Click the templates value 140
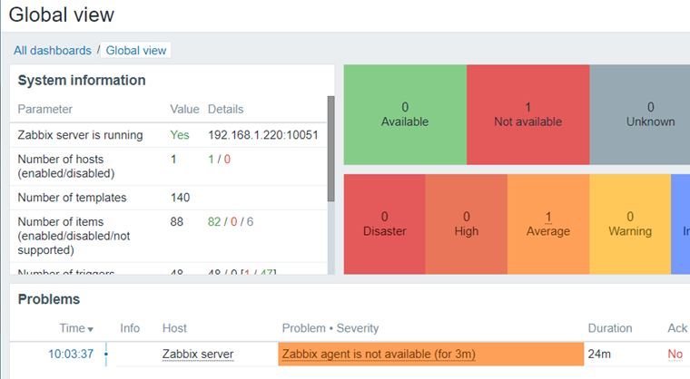This screenshot has width=690, height=379. 180,198
